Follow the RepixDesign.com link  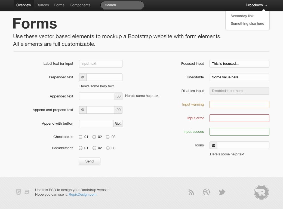[82, 194]
